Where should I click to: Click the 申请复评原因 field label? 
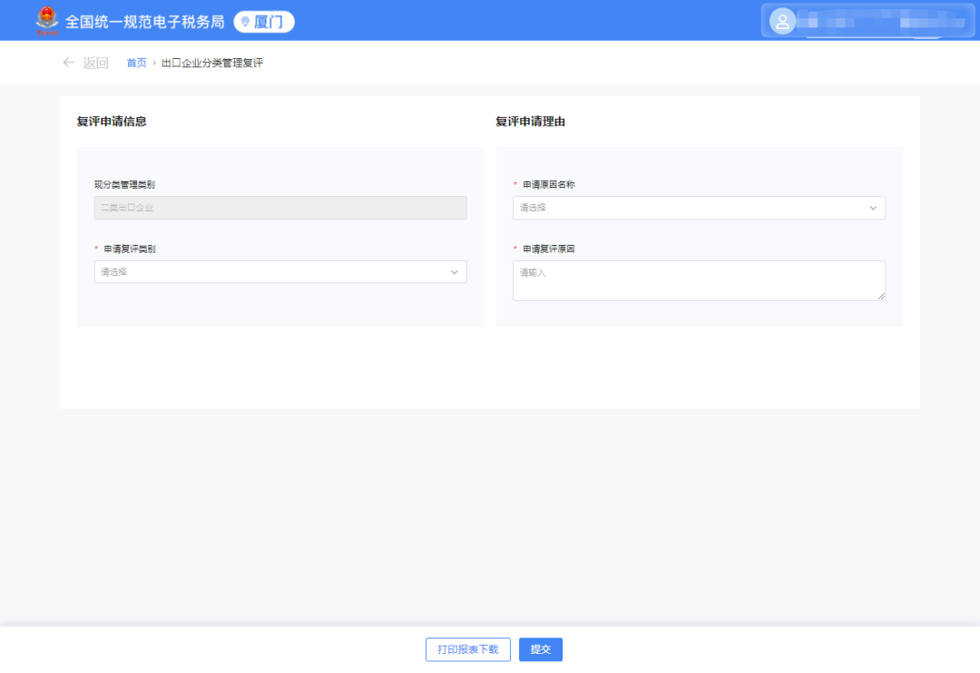(549, 249)
